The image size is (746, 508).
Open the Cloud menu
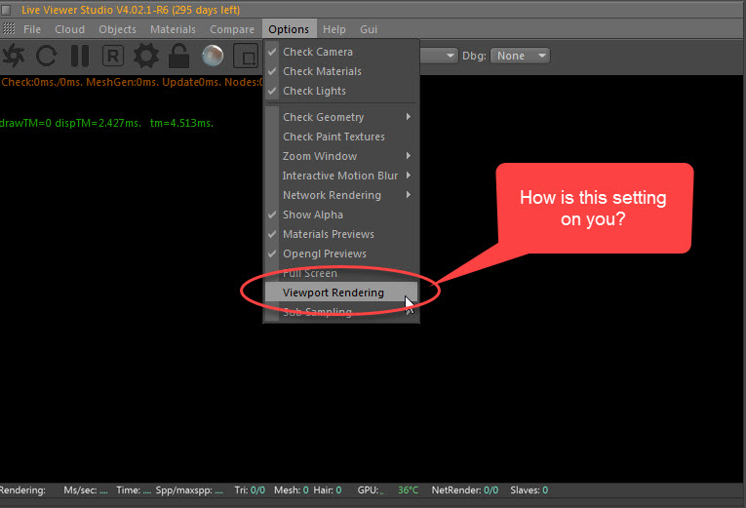pos(69,29)
